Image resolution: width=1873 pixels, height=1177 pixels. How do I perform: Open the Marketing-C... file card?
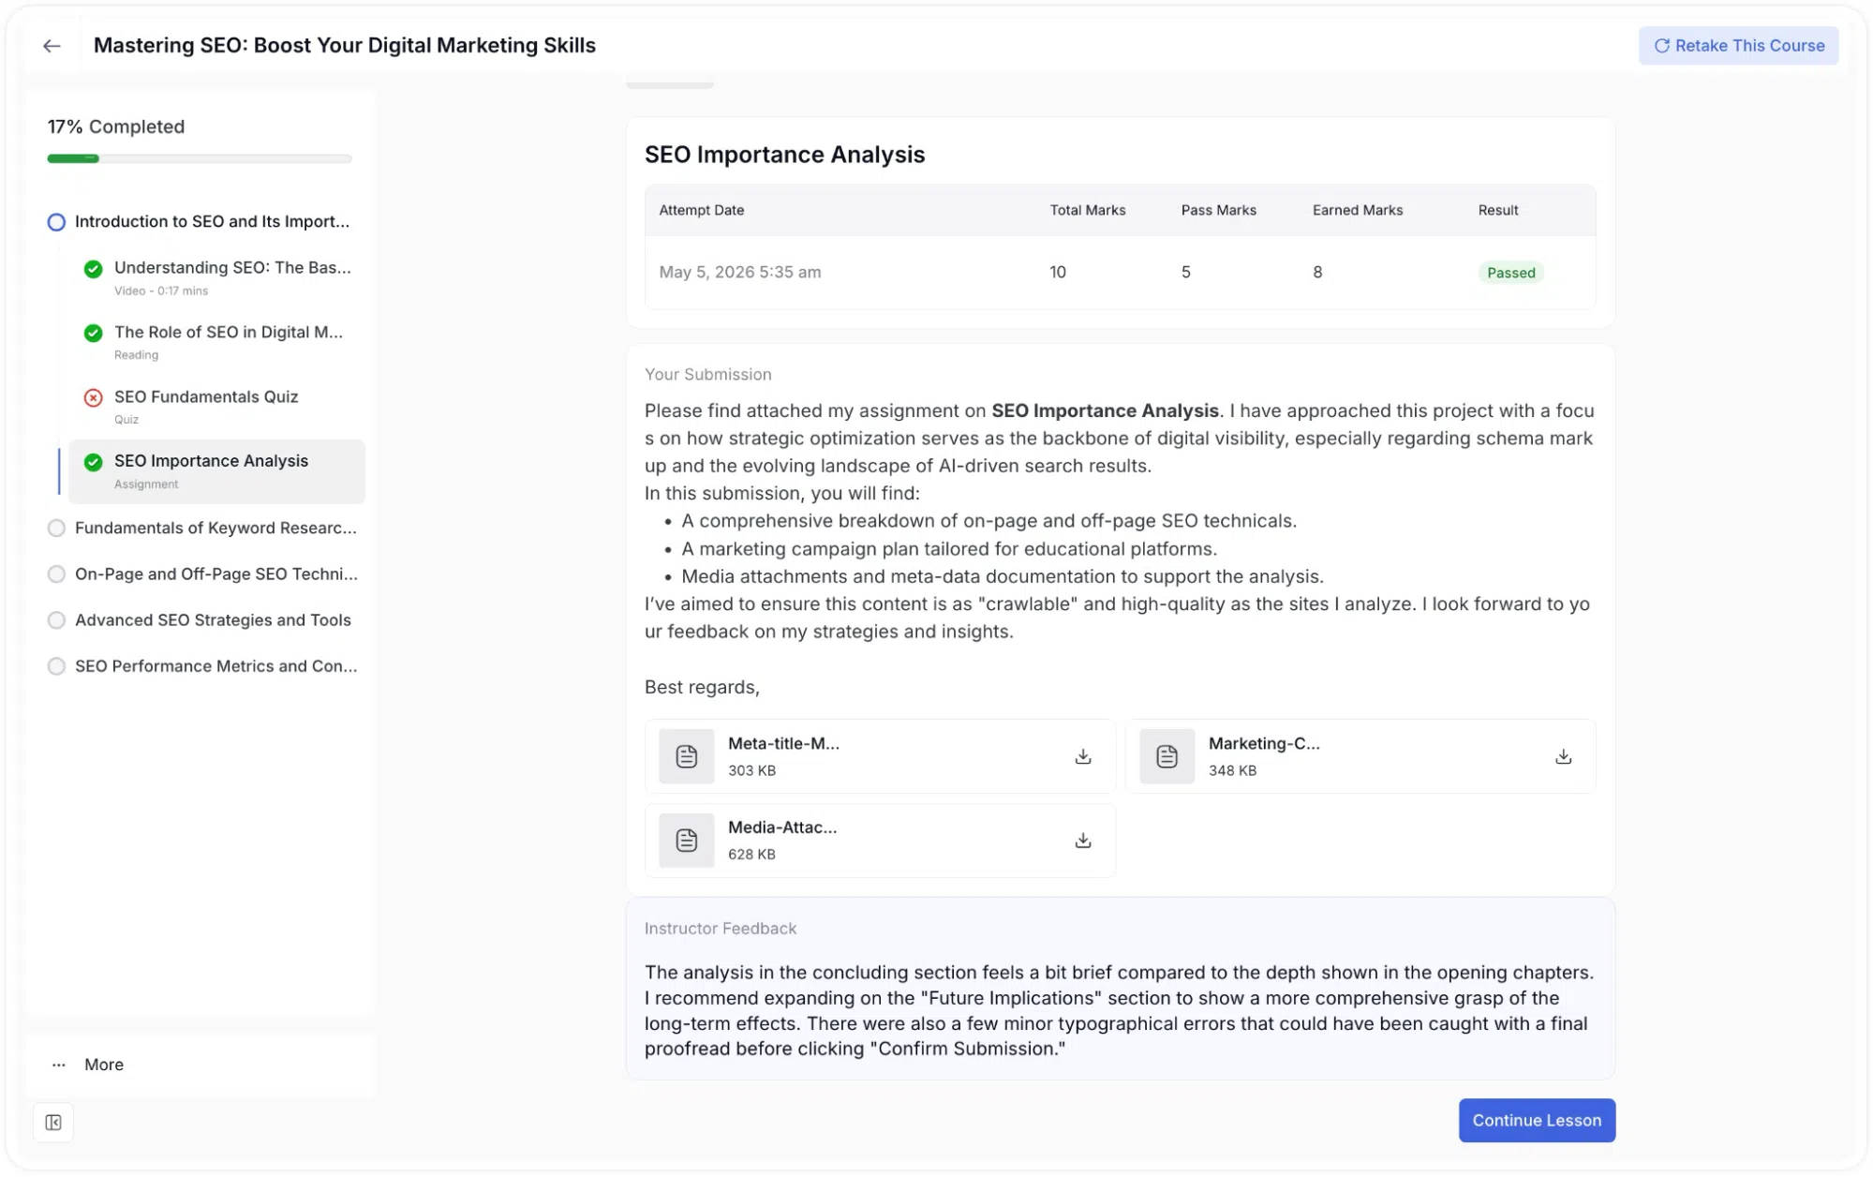1360,756
